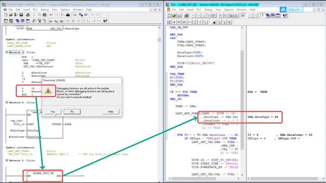Open Options menu in LAD/STL/FBD window
326x183 pixels.
[x=65, y=10]
